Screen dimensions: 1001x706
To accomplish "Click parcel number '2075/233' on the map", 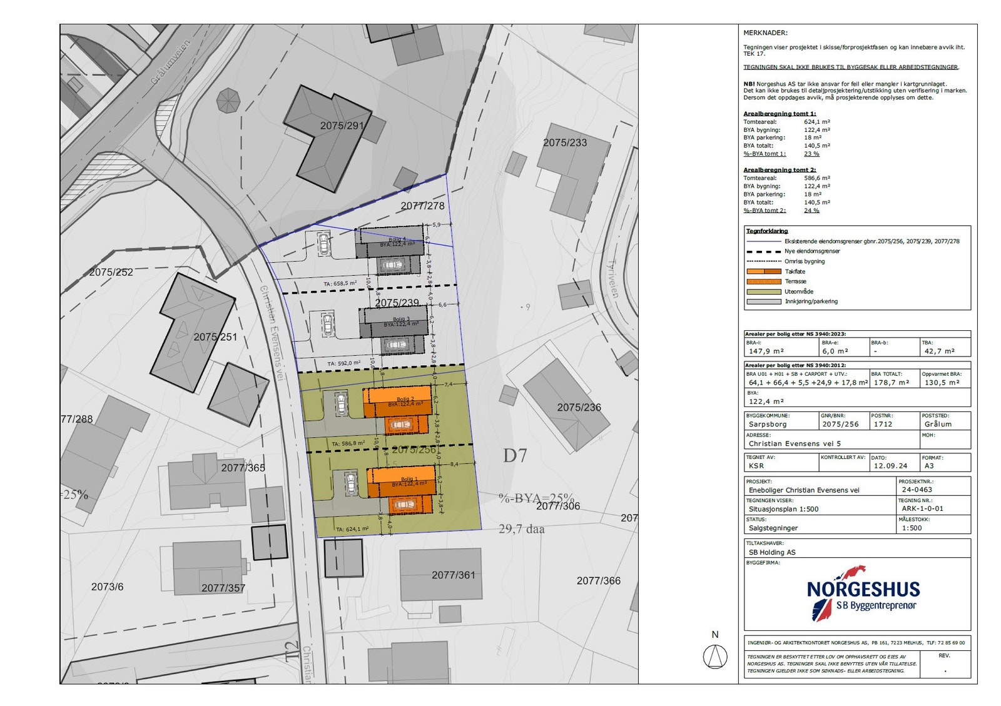I will [x=565, y=143].
